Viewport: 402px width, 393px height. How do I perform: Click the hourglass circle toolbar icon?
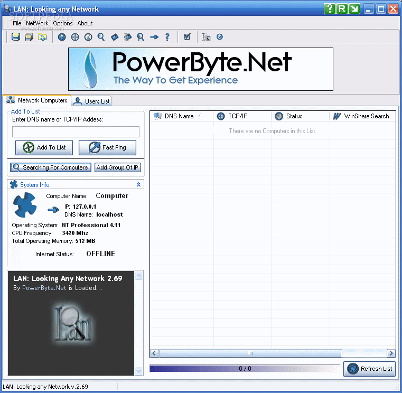[88, 37]
